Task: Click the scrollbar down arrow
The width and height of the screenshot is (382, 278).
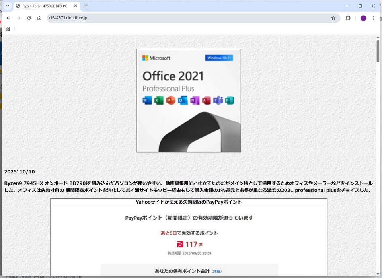Action: pyautogui.click(x=378, y=274)
